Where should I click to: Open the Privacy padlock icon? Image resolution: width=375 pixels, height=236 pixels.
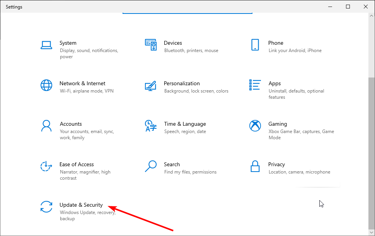tap(255, 166)
